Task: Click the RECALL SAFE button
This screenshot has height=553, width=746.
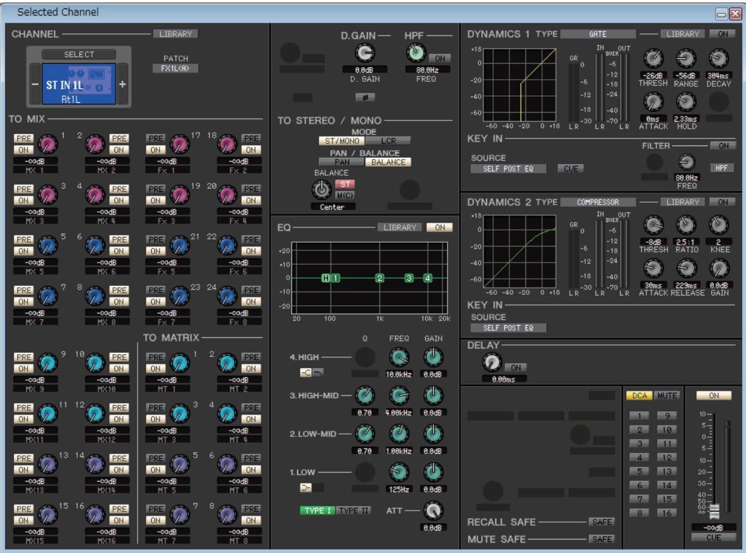Action: pyautogui.click(x=602, y=522)
